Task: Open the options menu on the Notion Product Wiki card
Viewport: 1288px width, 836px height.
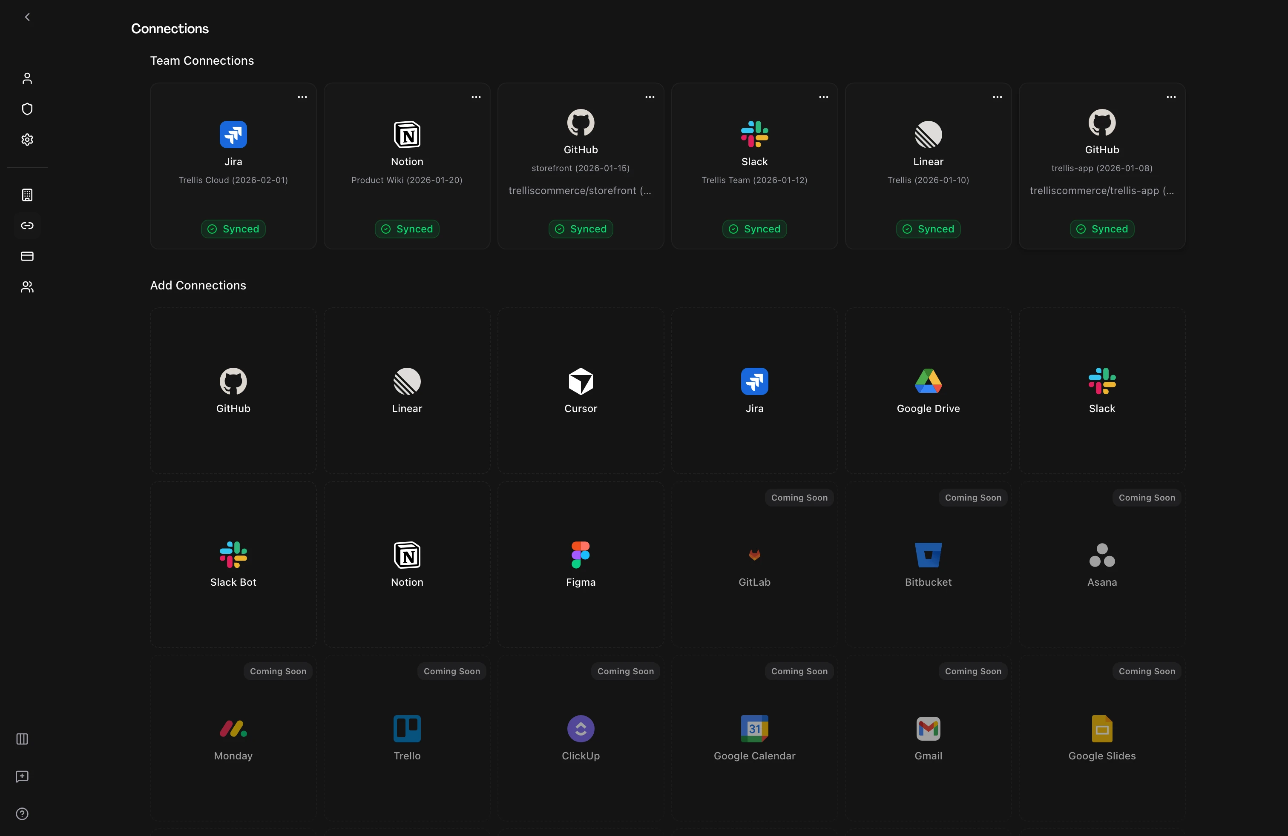Action: point(476,97)
